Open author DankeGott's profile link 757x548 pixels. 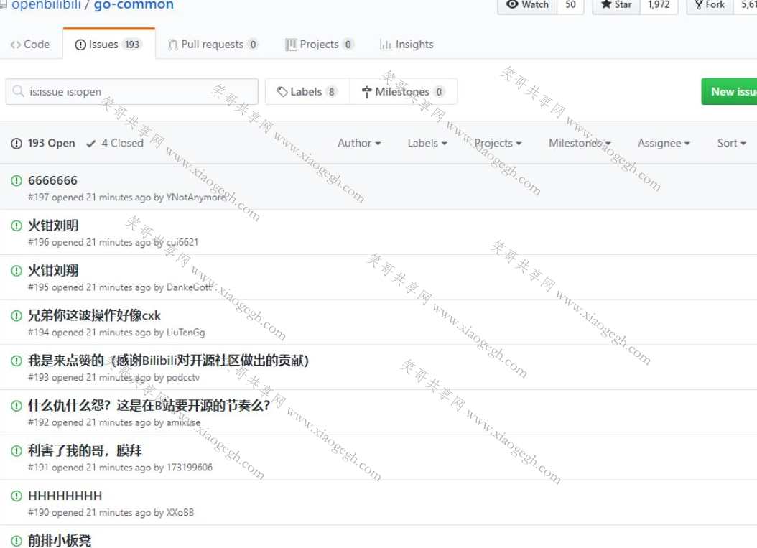point(189,287)
